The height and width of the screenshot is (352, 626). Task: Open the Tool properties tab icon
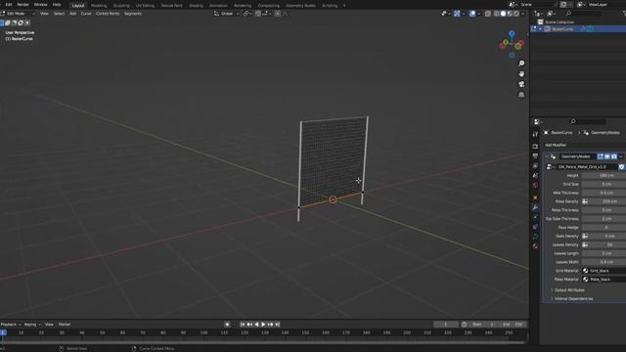pos(535,134)
